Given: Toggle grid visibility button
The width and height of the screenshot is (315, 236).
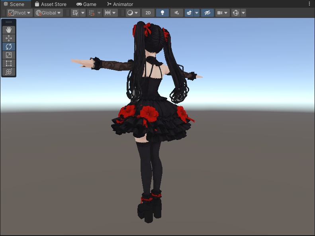Looking at the screenshot, I should [x=75, y=13].
